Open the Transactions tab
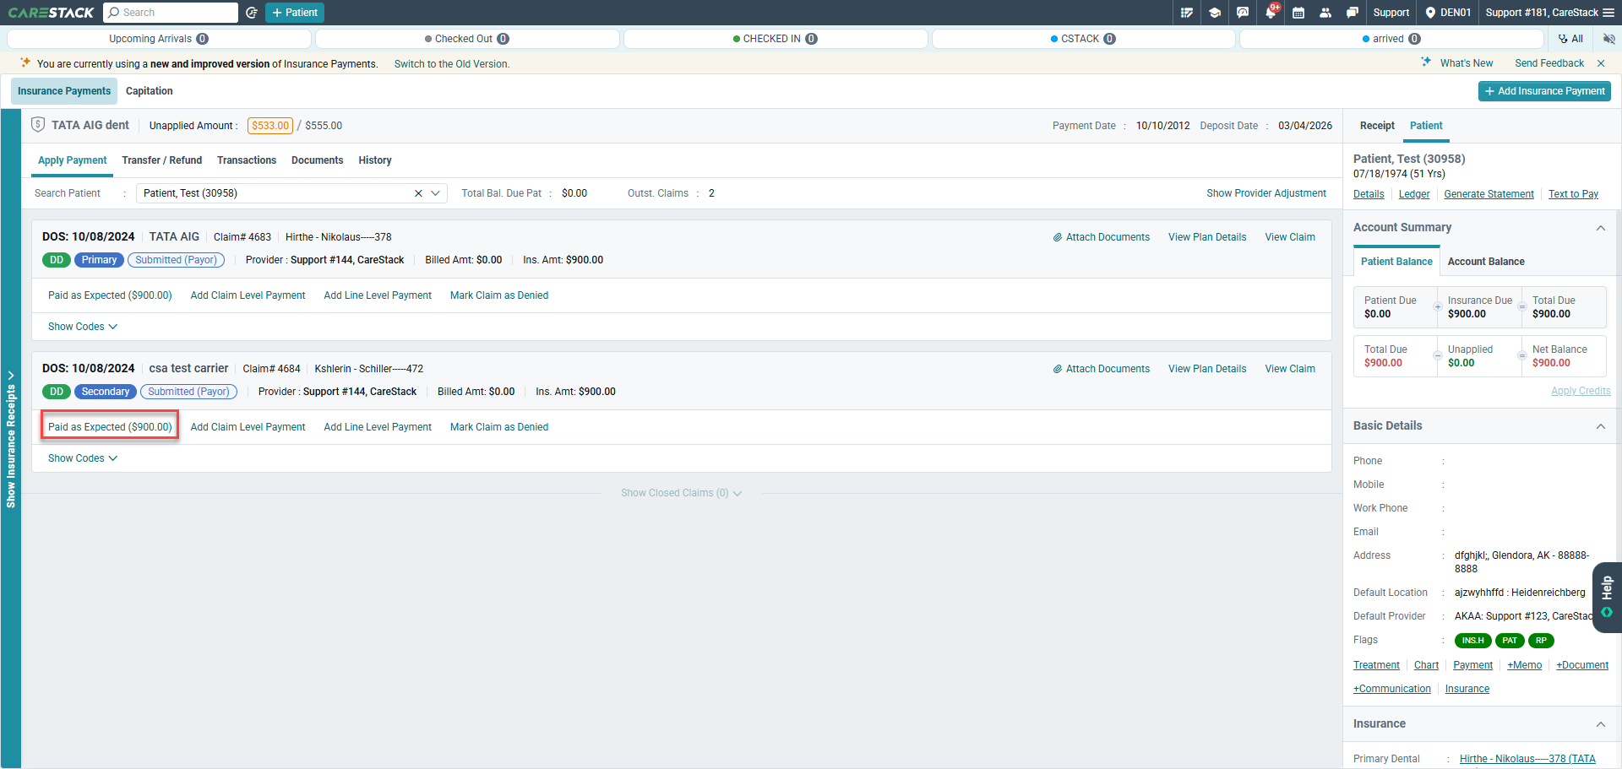 pyautogui.click(x=247, y=160)
